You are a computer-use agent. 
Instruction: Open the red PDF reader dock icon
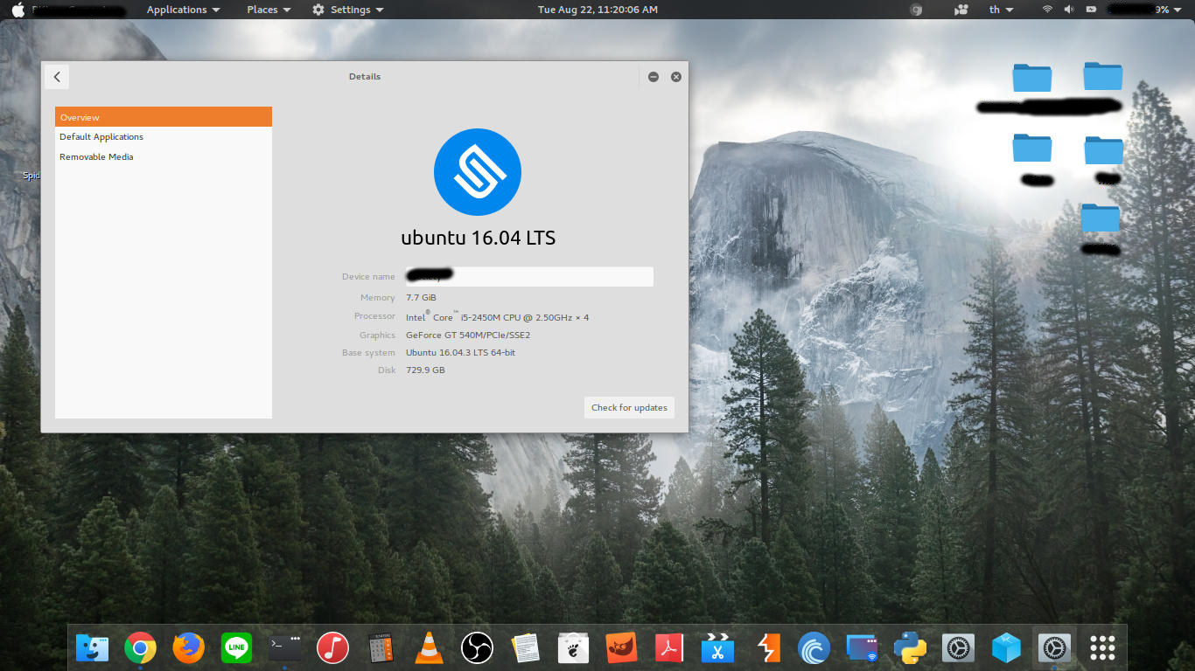(669, 648)
